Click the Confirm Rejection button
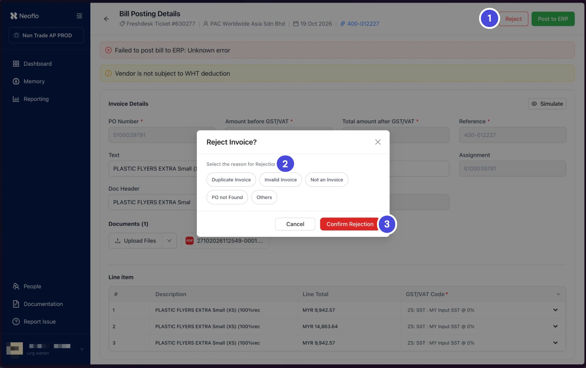 (350, 224)
